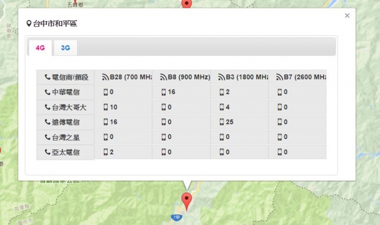
Task: Click the 中華電信 B8 cell showing 16
Action: 182,92
